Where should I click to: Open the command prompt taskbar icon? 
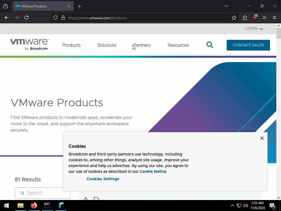(x=47, y=206)
